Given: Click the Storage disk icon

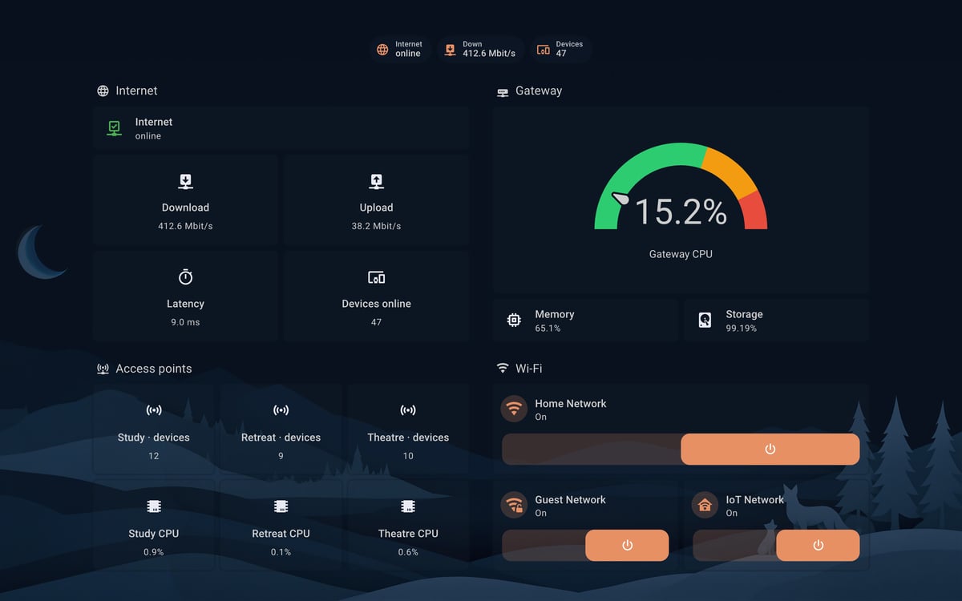Looking at the screenshot, I should click(x=705, y=321).
